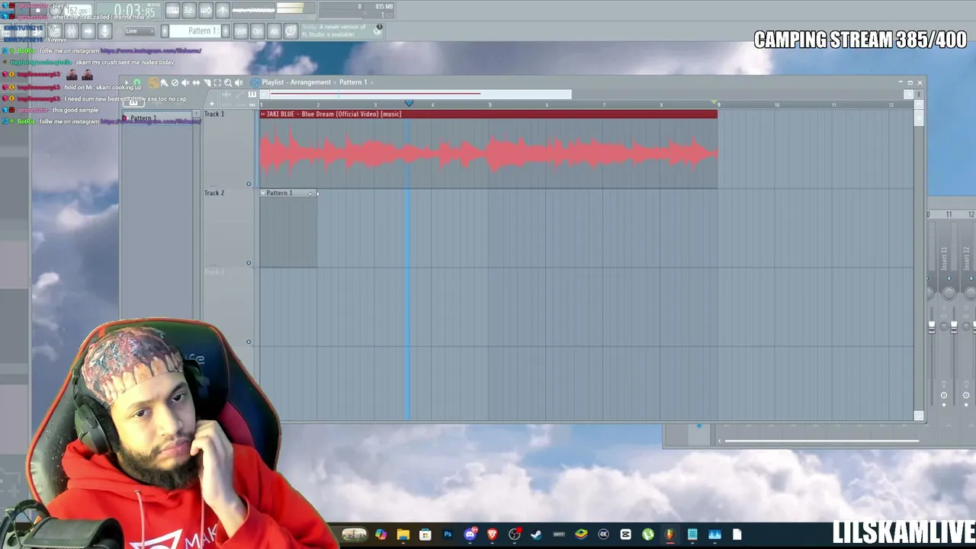The width and height of the screenshot is (976, 549).
Task: Click the right-arrow toolbar icon
Action: coord(88,31)
